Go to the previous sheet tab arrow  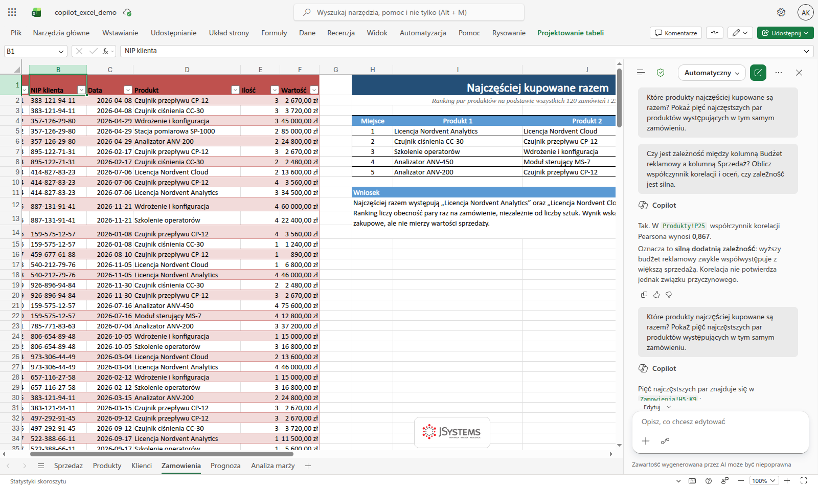point(8,466)
